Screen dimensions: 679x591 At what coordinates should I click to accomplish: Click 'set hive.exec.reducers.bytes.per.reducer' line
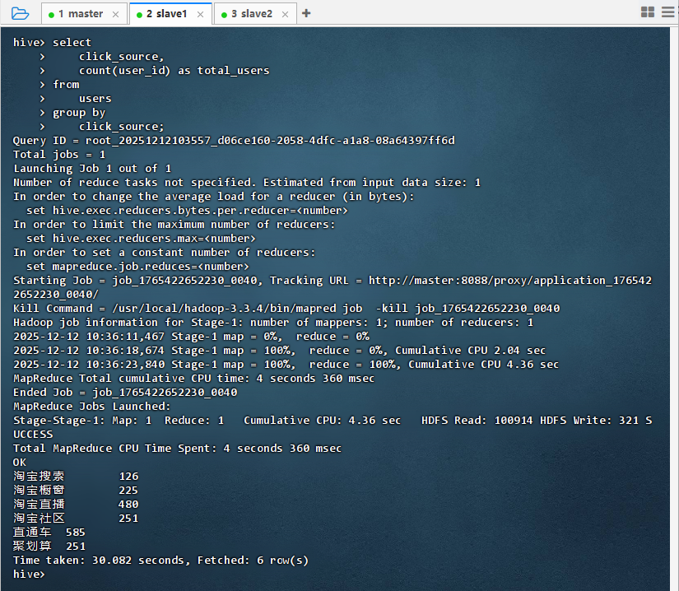pos(187,211)
